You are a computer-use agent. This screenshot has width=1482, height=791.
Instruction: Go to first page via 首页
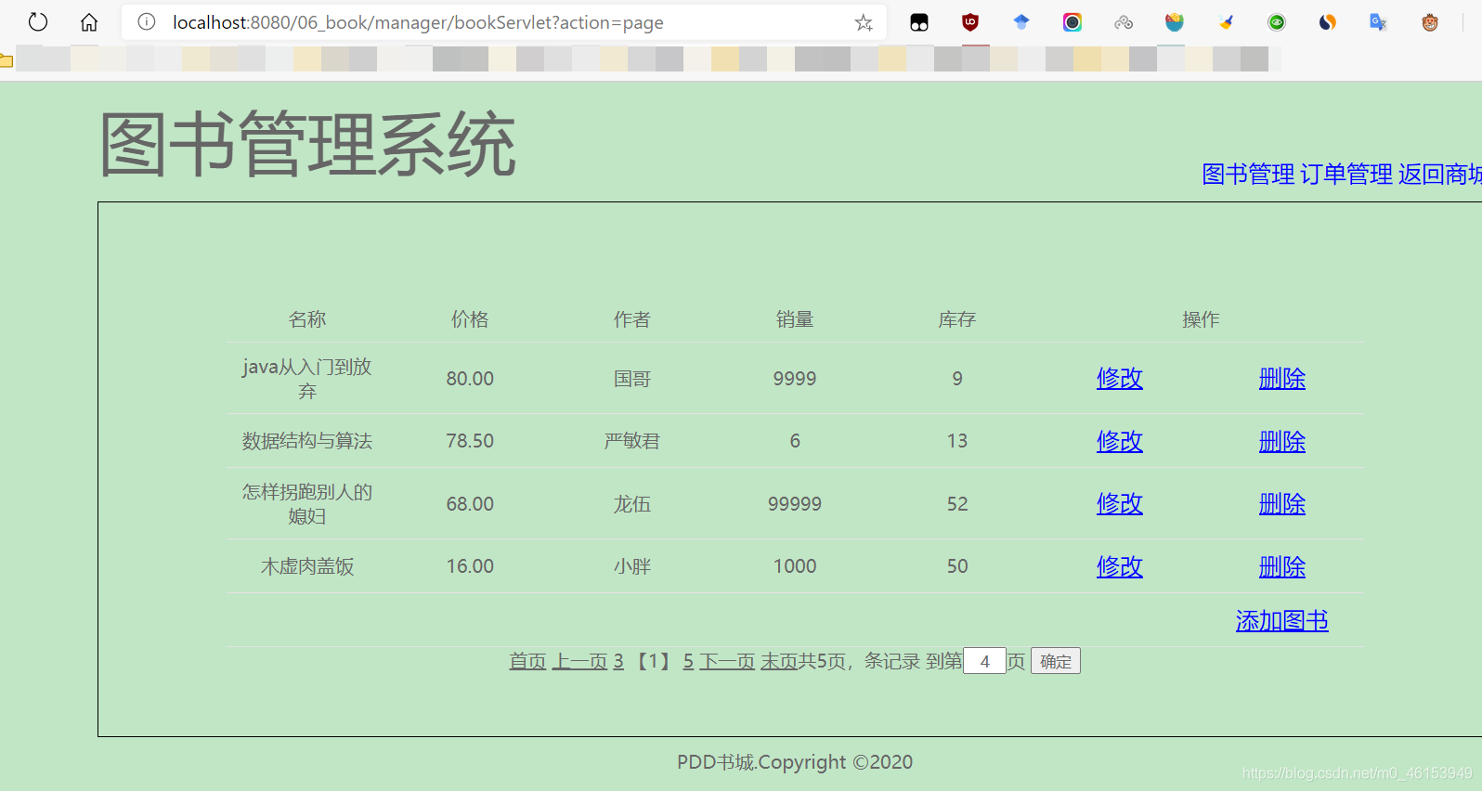coord(527,661)
